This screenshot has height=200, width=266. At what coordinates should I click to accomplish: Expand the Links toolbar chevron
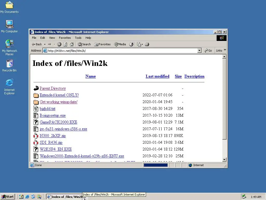point(225,50)
